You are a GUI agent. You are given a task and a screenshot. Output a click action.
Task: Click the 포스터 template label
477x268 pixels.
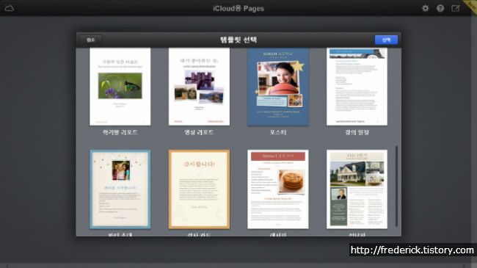tap(278, 132)
